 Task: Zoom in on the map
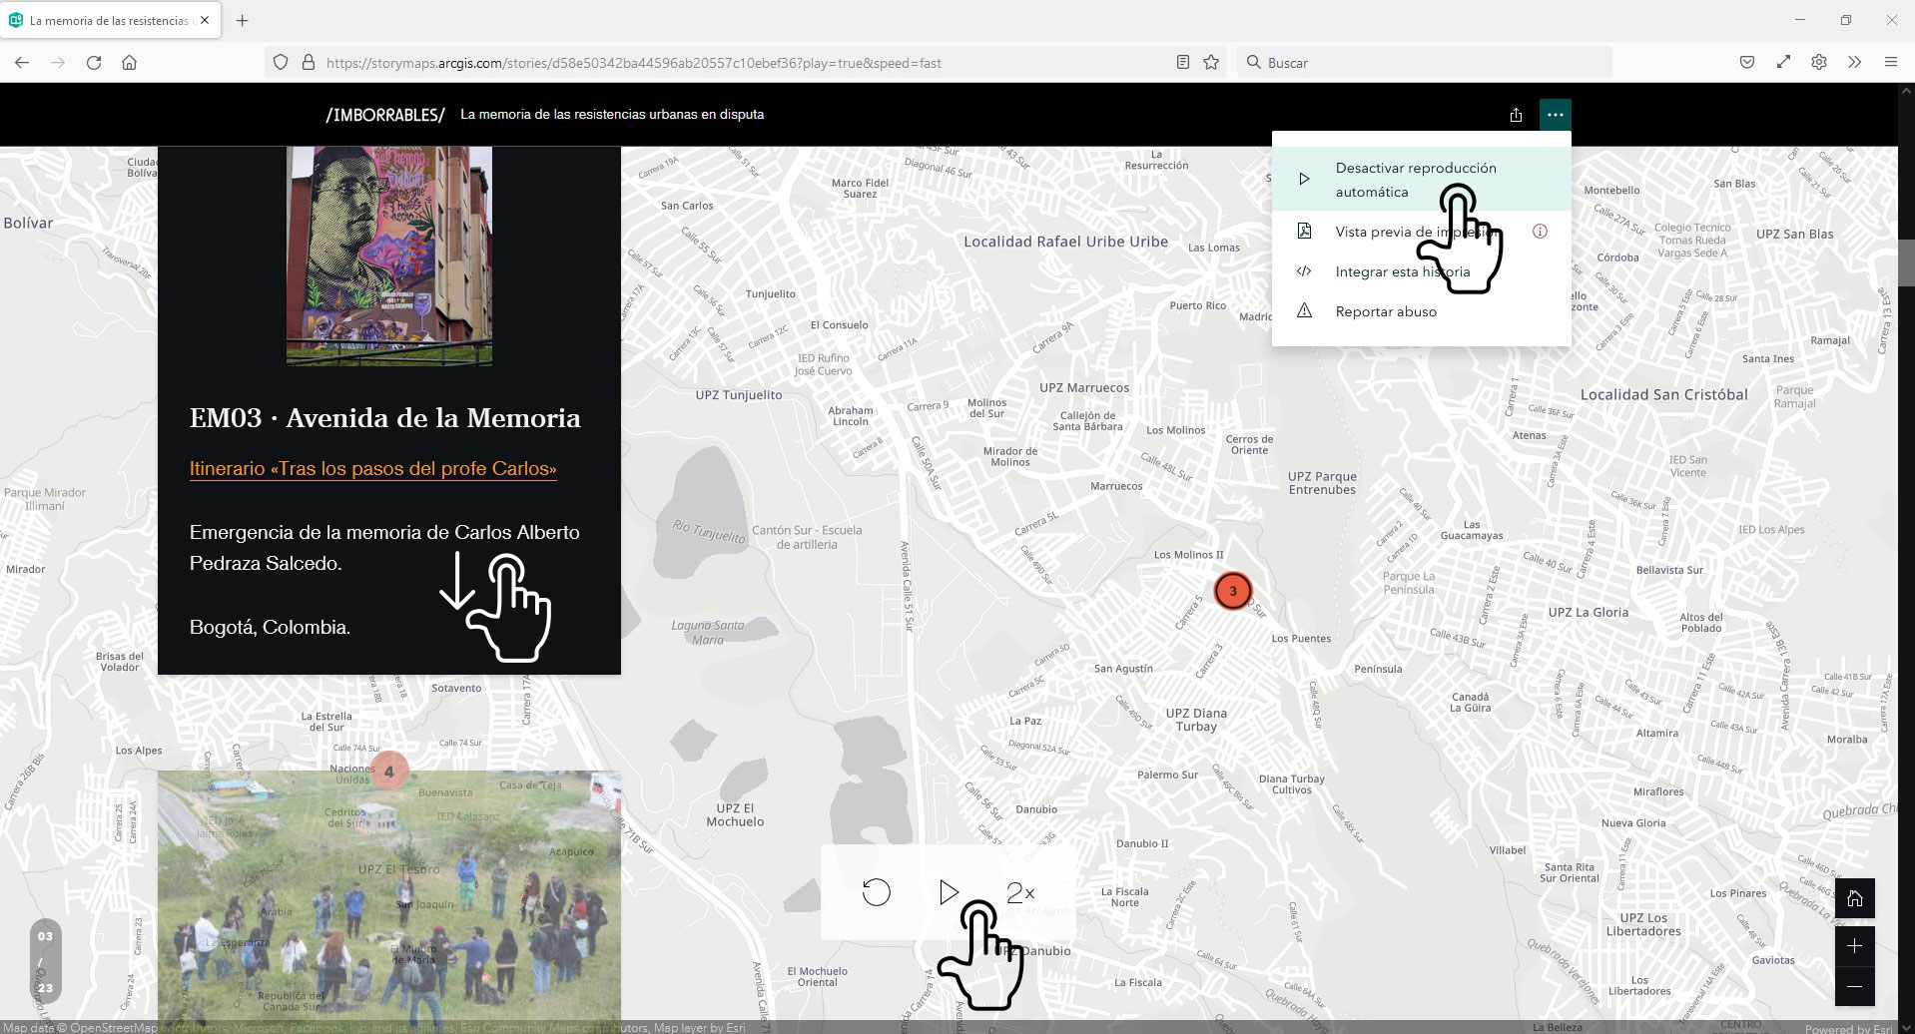(x=1854, y=945)
